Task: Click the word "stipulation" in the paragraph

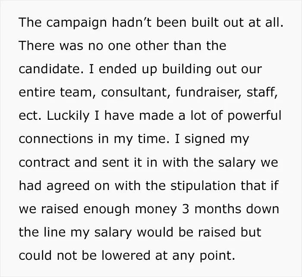Action: pos(203,186)
